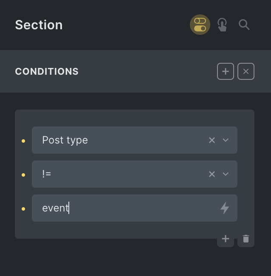Add another condition with bottom plus
This screenshot has width=271, height=276.
[x=226, y=239]
